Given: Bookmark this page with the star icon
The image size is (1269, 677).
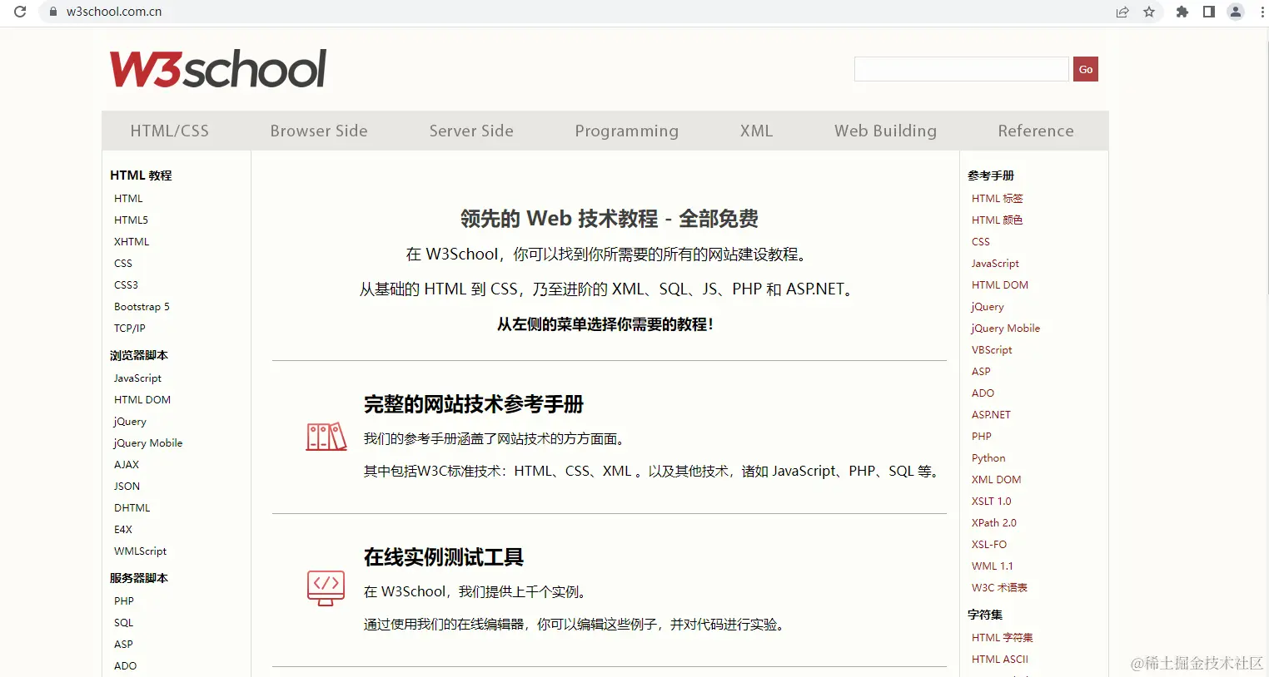Looking at the screenshot, I should click(1149, 12).
